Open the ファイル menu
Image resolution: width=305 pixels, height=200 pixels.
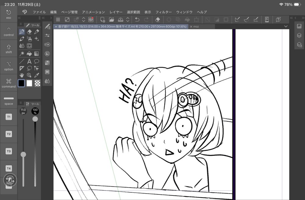point(39,12)
